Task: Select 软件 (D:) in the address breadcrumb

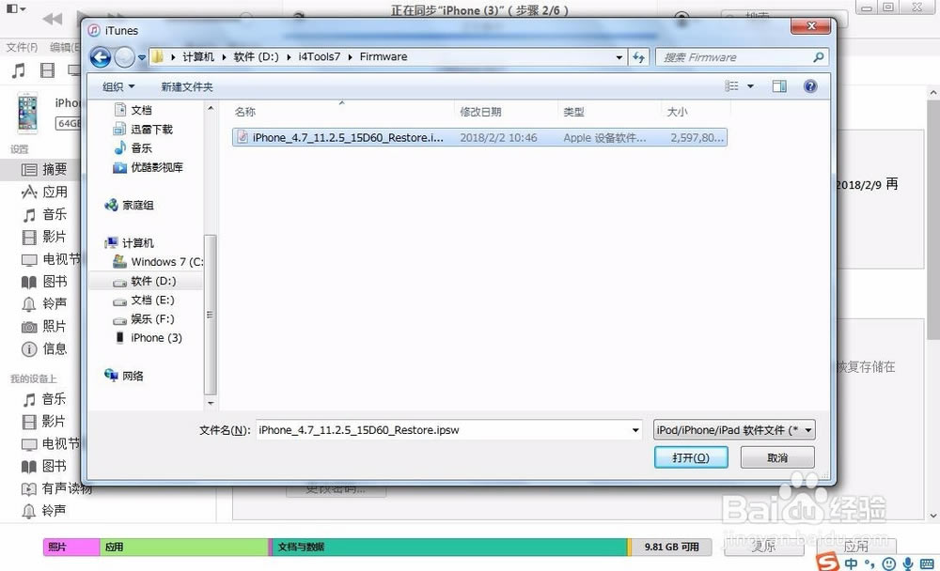Action: point(256,57)
